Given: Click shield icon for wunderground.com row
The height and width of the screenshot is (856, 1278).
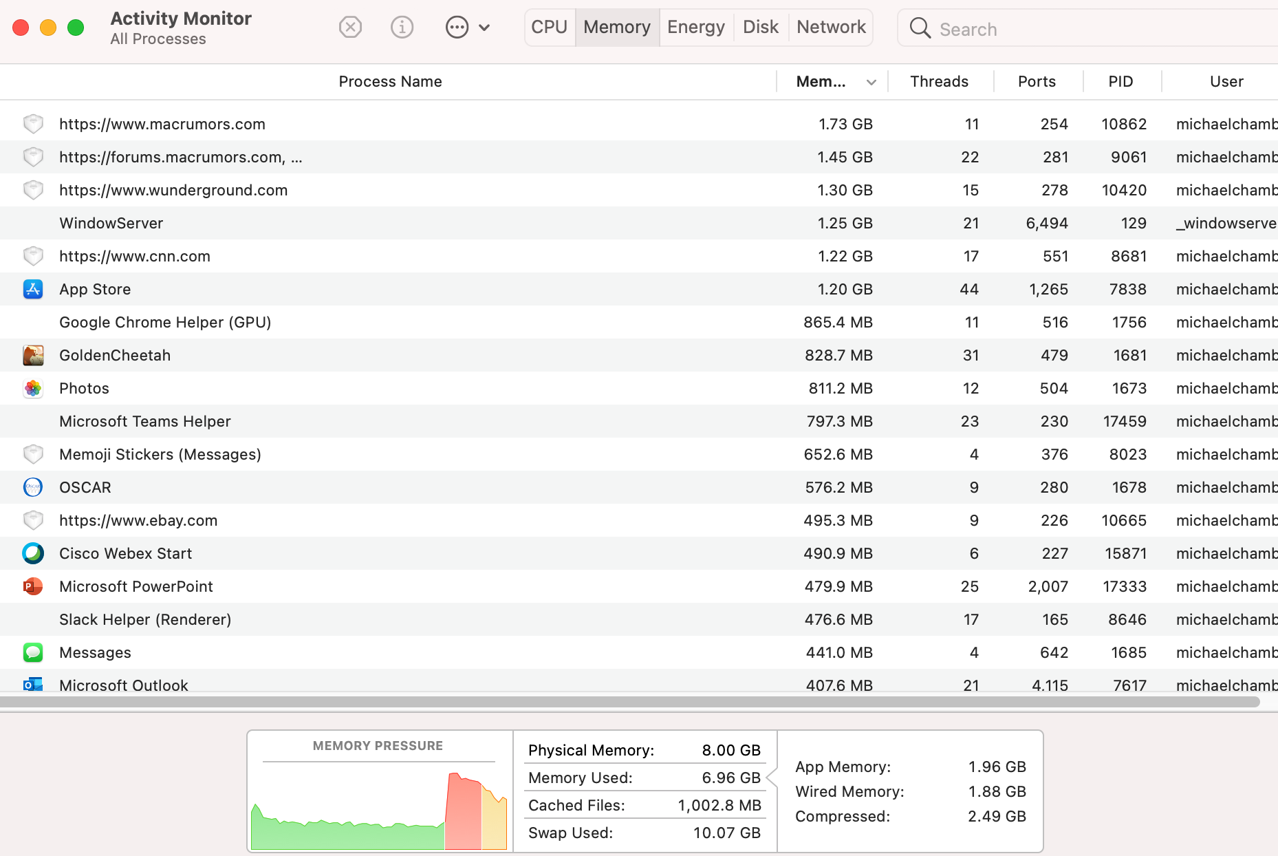Looking at the screenshot, I should 33,190.
